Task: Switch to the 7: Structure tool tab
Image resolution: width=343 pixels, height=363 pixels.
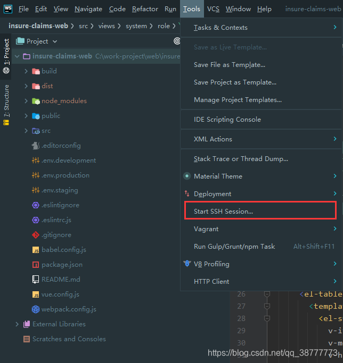Action: tap(6, 105)
